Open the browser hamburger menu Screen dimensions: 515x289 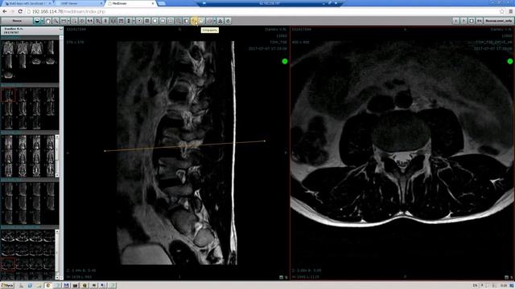[x=511, y=11]
